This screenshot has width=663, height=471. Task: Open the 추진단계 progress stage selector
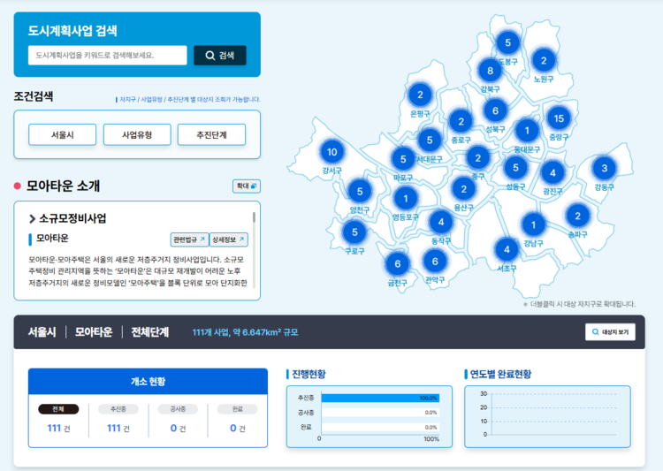(210, 135)
